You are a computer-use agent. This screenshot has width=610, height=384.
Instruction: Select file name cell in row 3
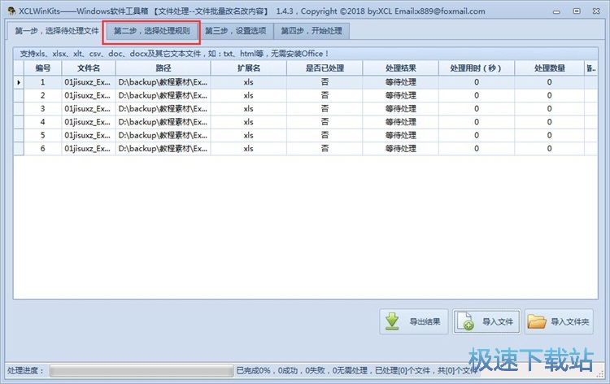click(x=89, y=108)
